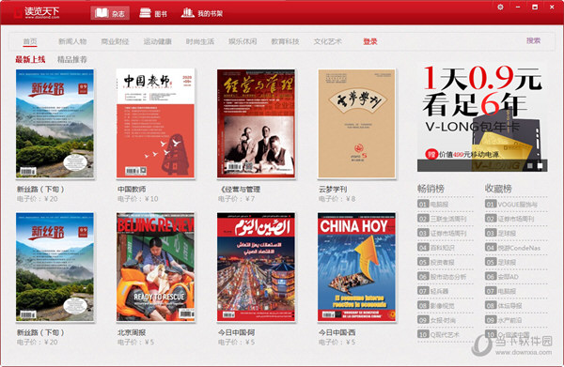Click 北京周报 title text

click(x=132, y=332)
